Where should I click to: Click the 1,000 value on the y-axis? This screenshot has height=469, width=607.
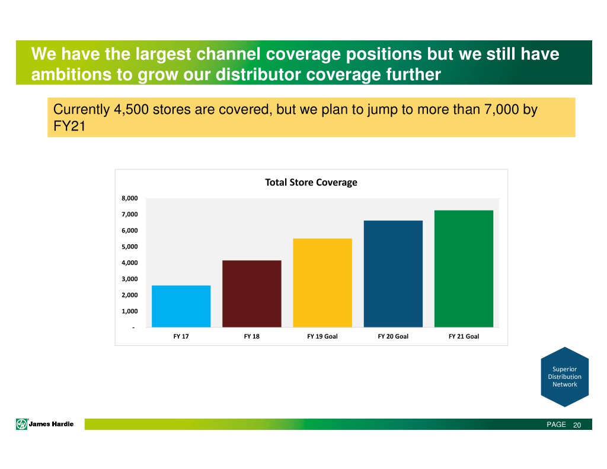[130, 311]
